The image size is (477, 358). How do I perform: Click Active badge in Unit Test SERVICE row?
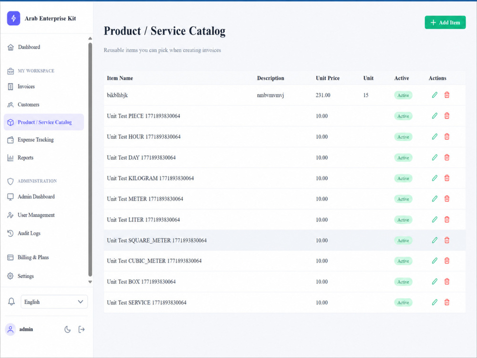pyautogui.click(x=403, y=303)
